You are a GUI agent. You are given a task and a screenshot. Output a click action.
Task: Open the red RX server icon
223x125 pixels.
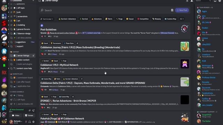click(x=4, y=73)
